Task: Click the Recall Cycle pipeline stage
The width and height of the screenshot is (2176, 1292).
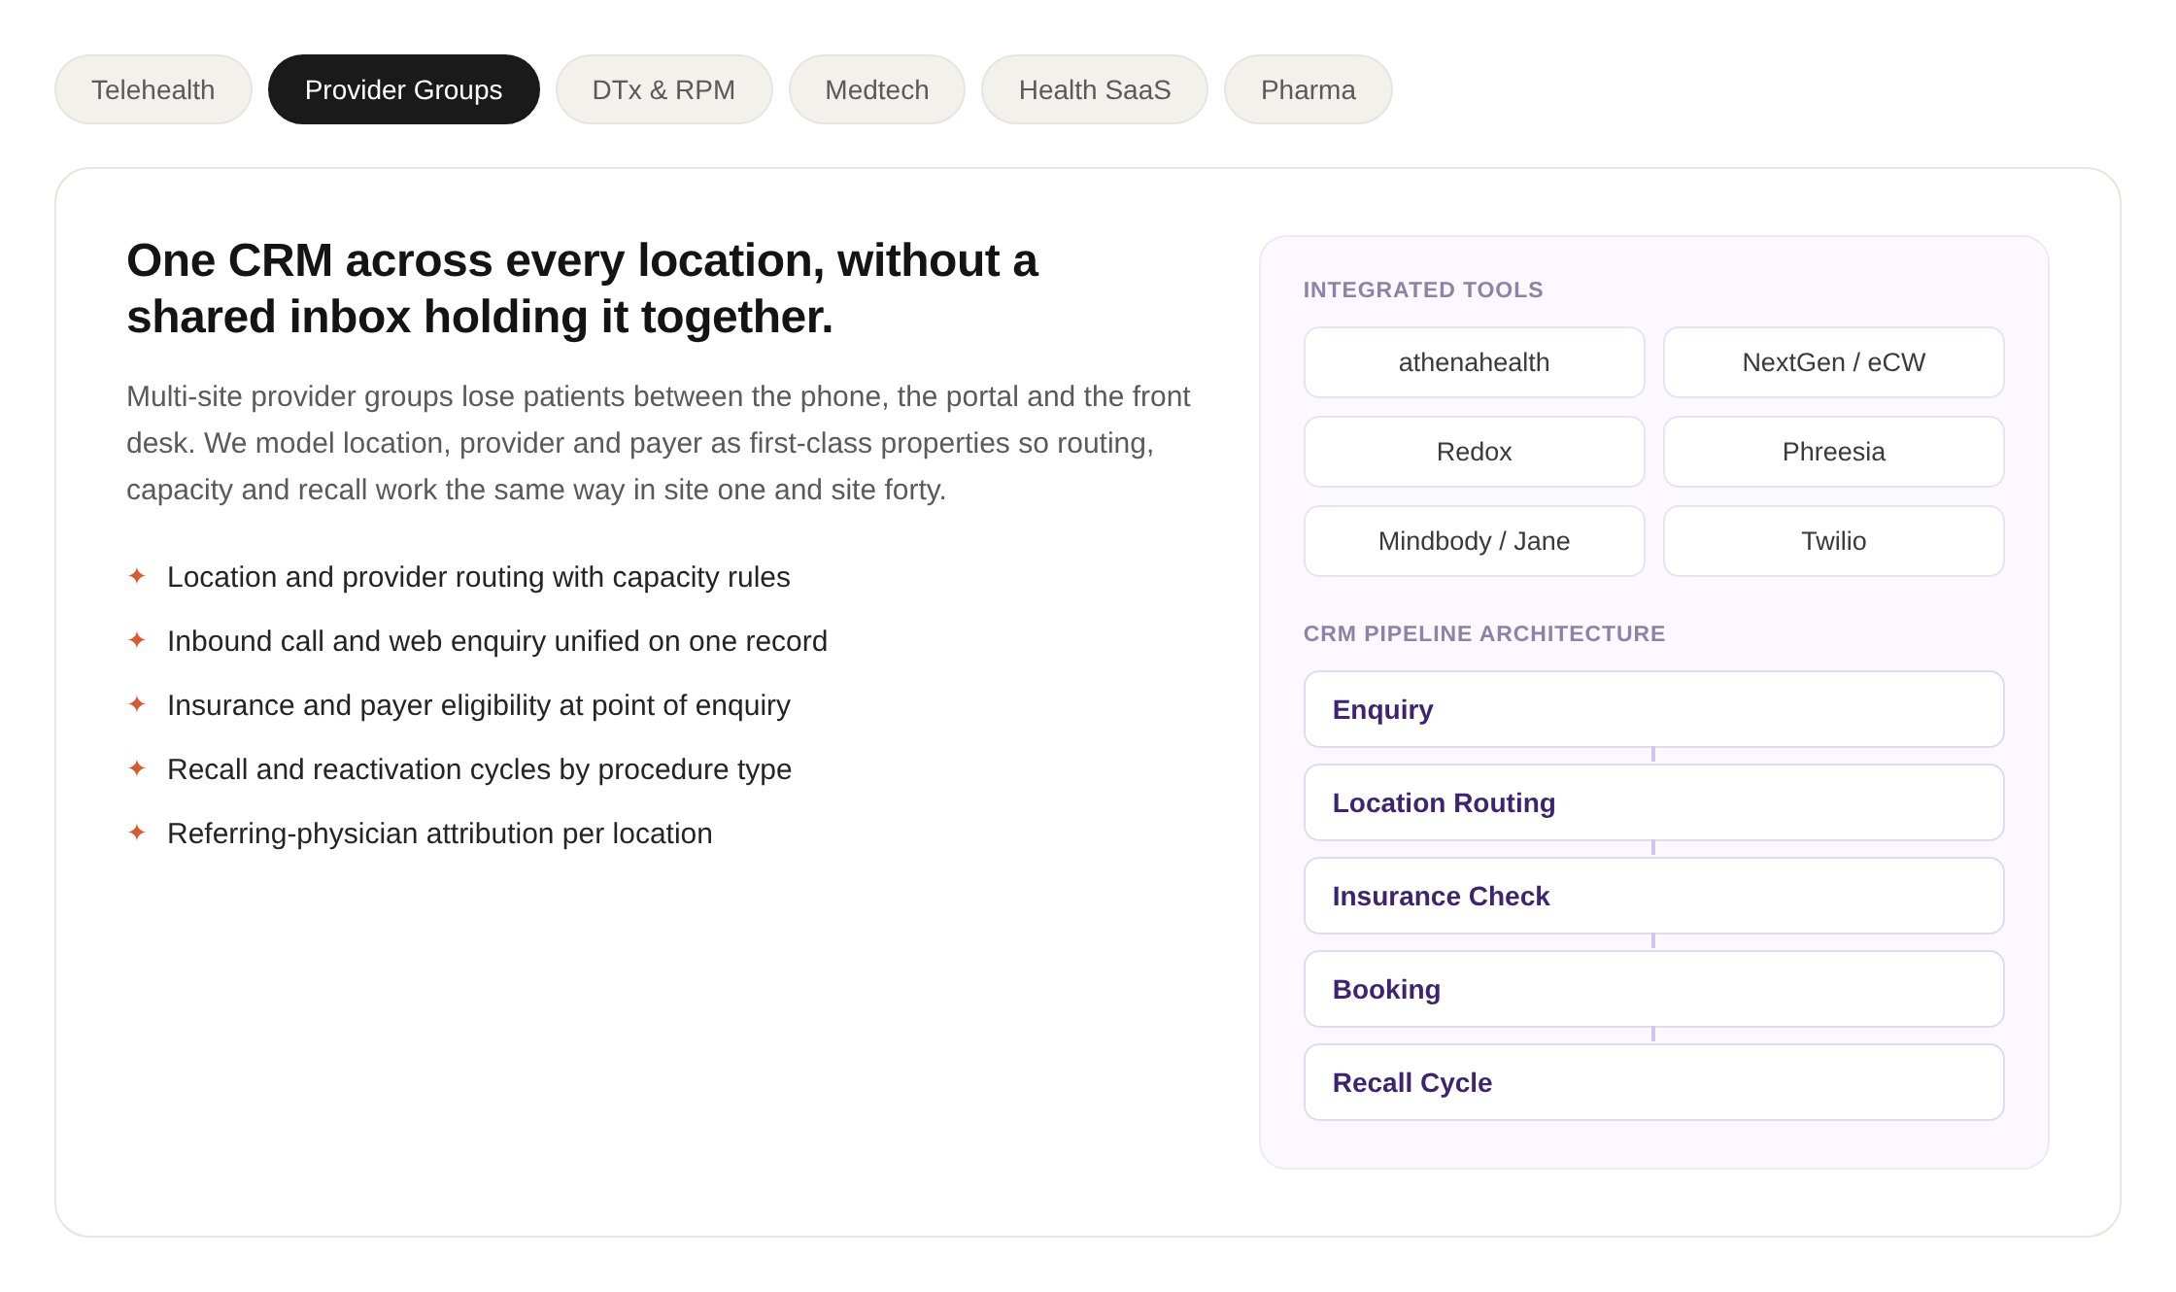Action: click(x=1654, y=1082)
